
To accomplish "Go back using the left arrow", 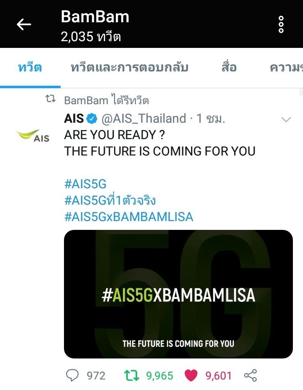I will 24,24.
